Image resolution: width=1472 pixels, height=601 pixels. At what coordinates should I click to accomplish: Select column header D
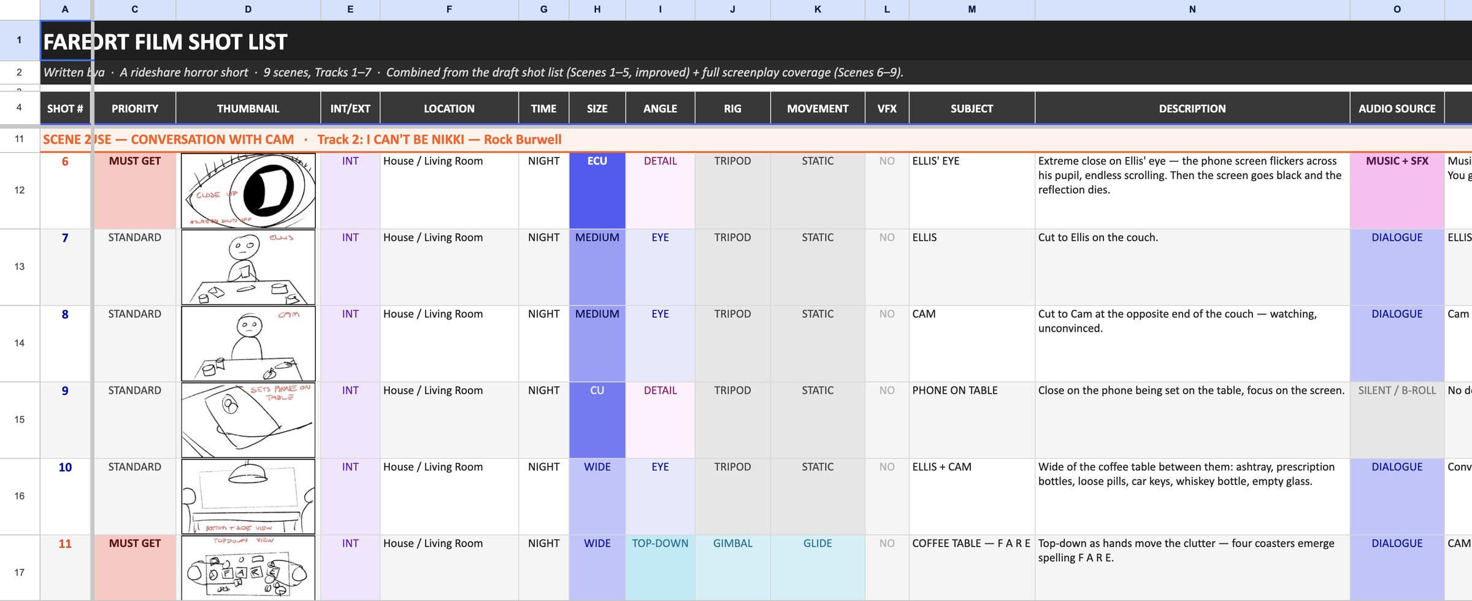(248, 10)
